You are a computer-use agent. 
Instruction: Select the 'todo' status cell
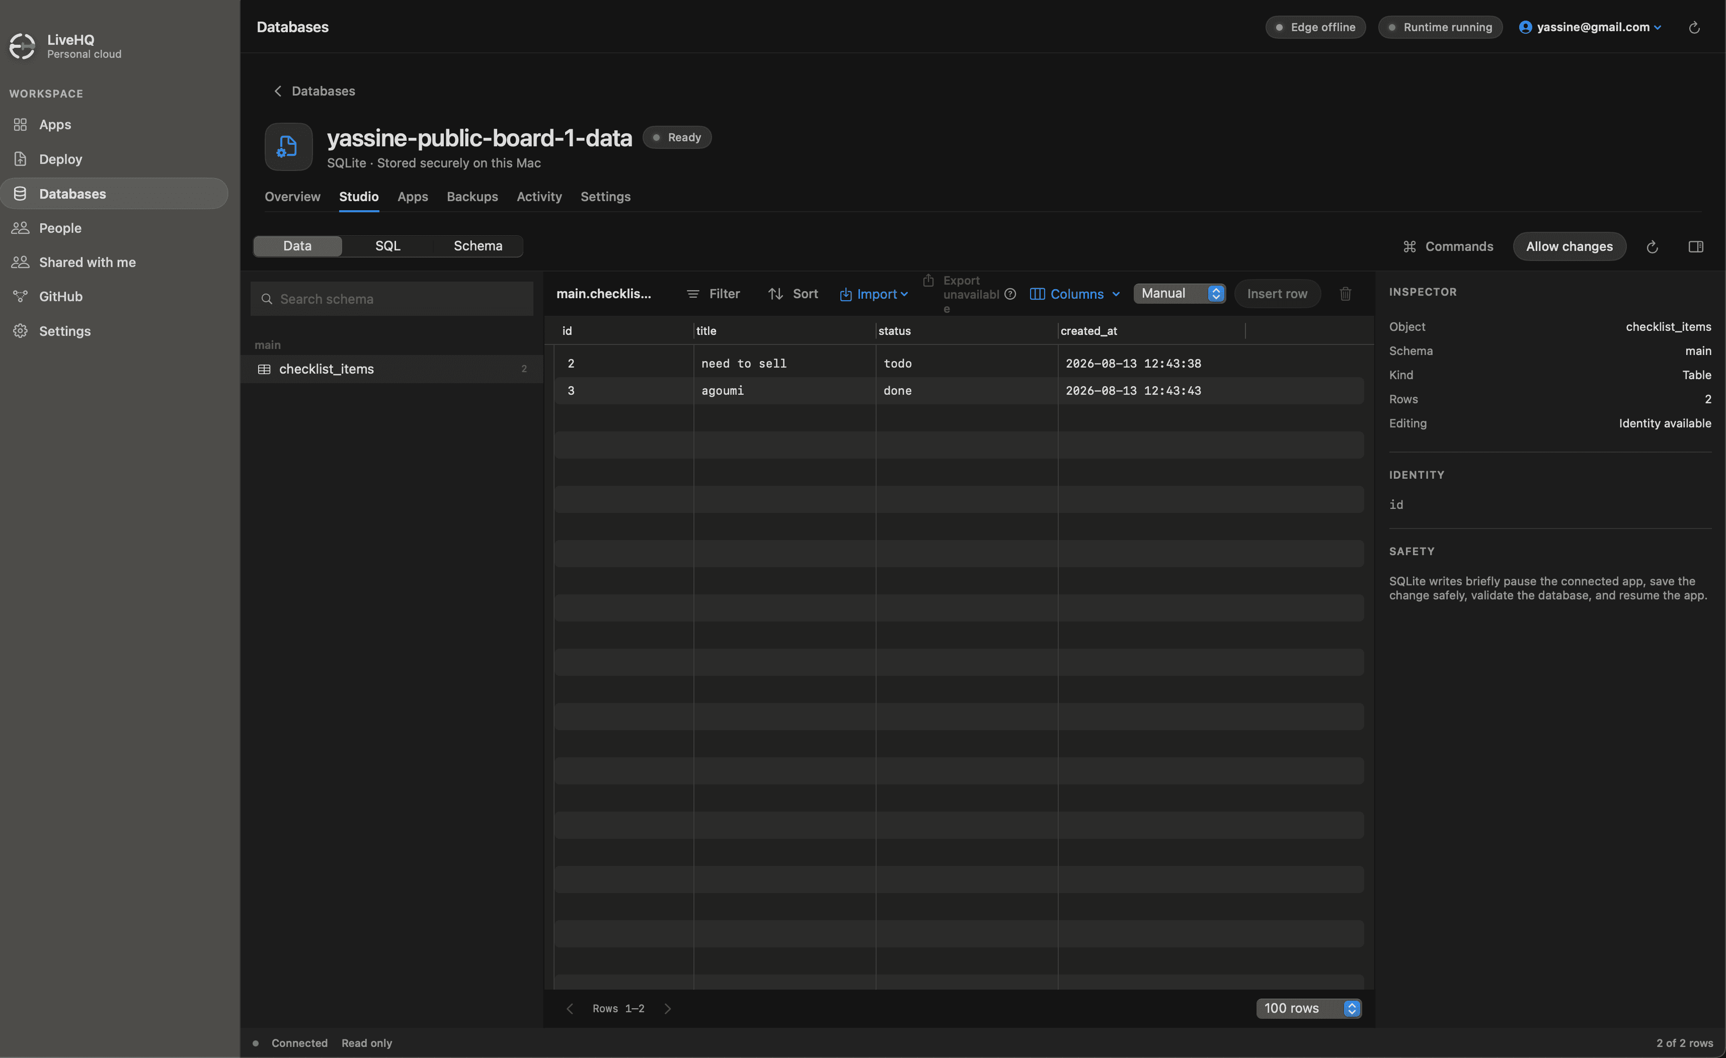pyautogui.click(x=967, y=364)
